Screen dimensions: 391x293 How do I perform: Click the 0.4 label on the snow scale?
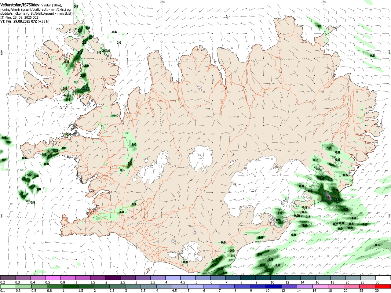coord(32,282)
